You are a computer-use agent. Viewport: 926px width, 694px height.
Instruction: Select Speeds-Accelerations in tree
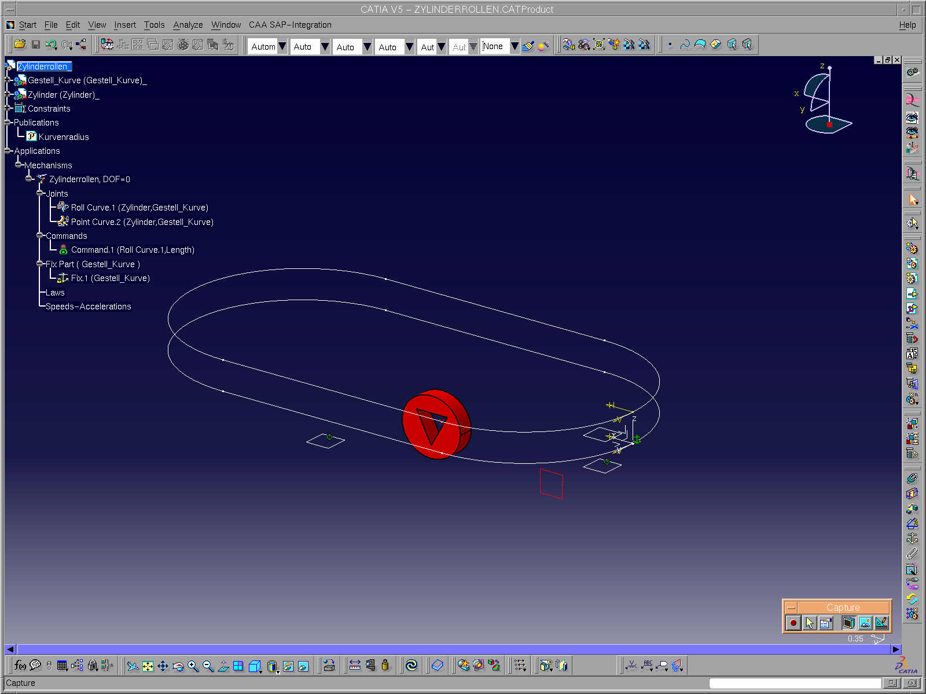click(89, 307)
